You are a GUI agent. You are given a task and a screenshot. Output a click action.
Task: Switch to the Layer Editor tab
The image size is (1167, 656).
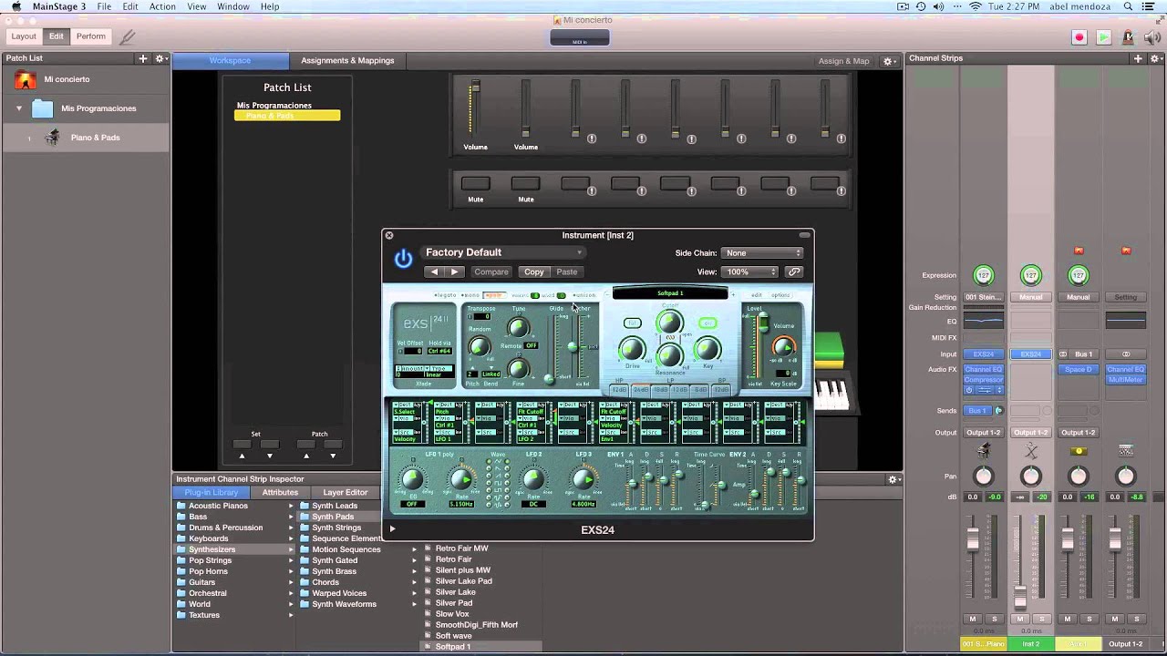click(x=346, y=492)
